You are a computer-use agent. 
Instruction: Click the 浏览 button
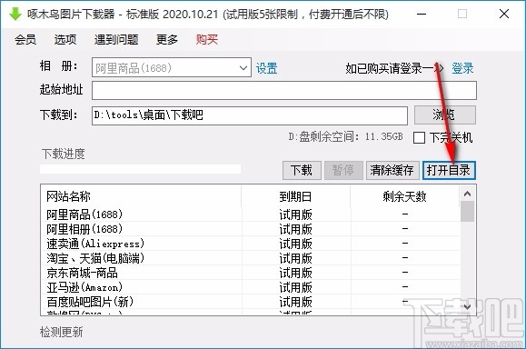click(445, 115)
